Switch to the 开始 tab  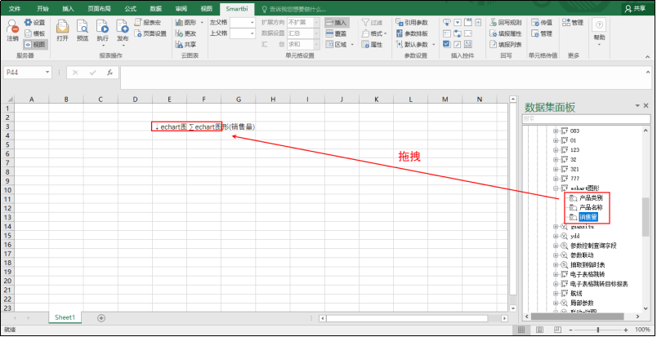tap(42, 8)
